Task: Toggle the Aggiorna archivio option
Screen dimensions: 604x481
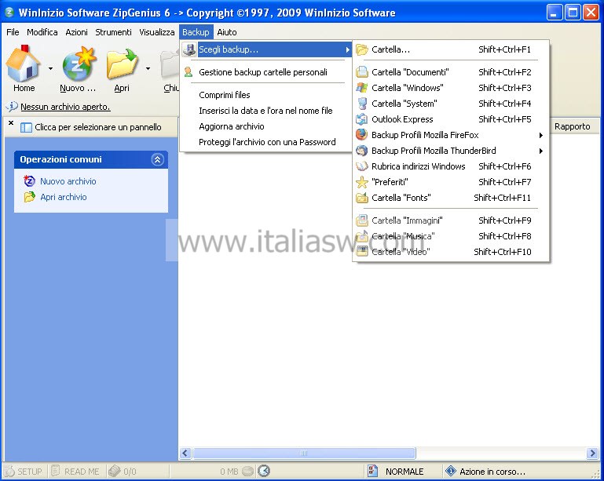Action: (266, 126)
